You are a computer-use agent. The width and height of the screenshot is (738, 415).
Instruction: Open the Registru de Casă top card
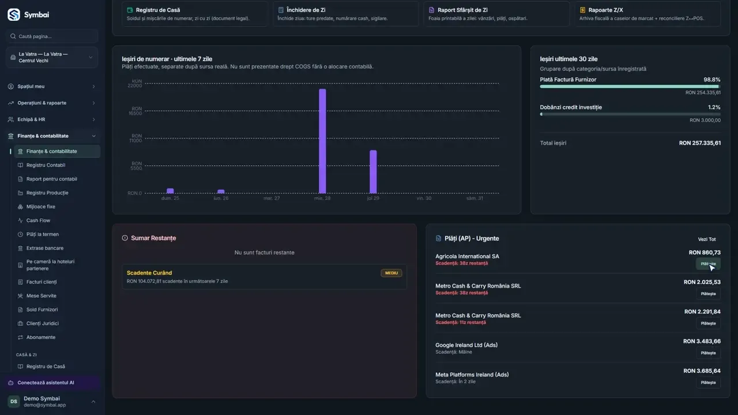click(195, 14)
